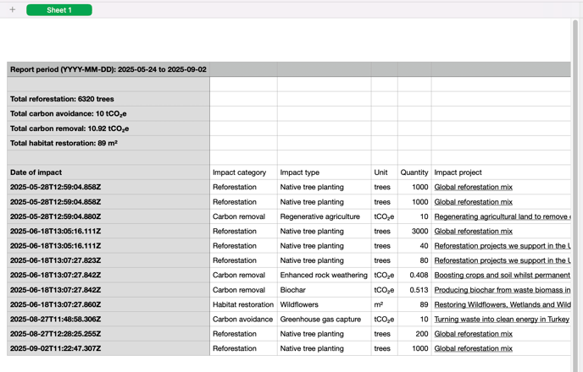Open Turning waste into clean energy in Turkey link
Image resolution: width=583 pixels, height=372 pixels.
point(502,320)
